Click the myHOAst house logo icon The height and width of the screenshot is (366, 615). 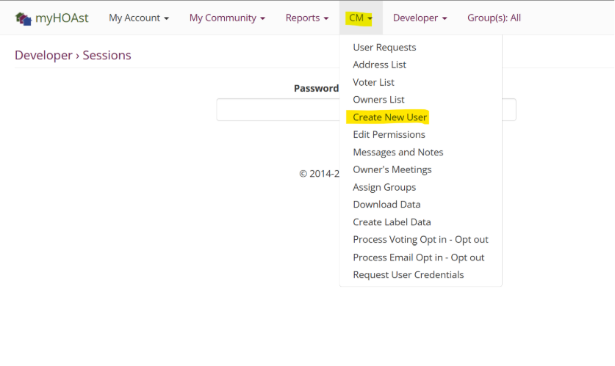click(x=23, y=18)
